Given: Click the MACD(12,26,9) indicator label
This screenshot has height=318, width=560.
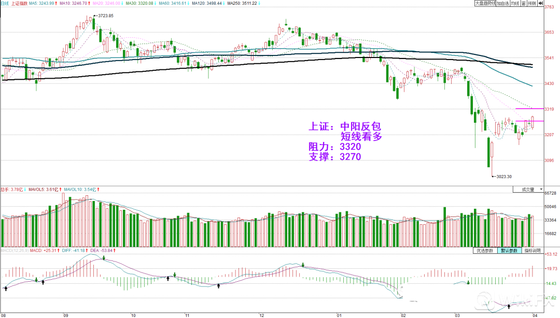Looking at the screenshot, I should 12,251.
